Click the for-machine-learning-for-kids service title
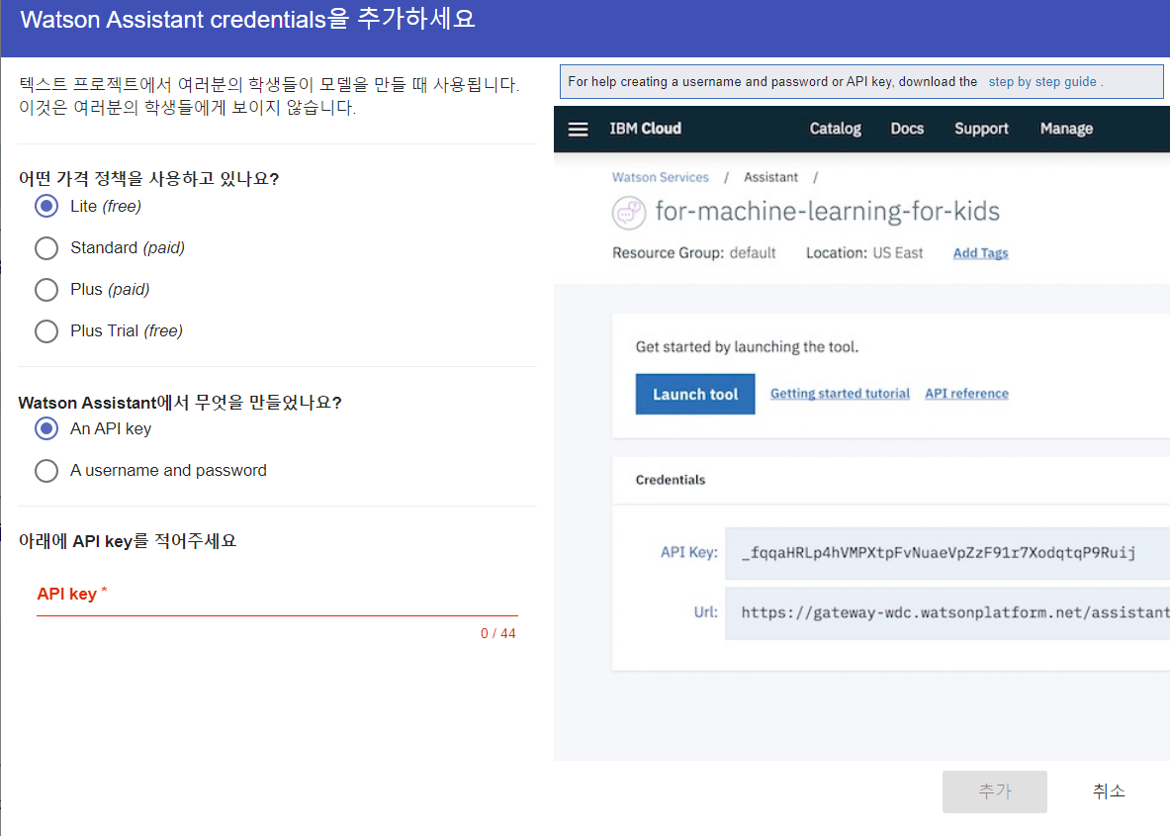The height and width of the screenshot is (836, 1170). click(x=828, y=212)
